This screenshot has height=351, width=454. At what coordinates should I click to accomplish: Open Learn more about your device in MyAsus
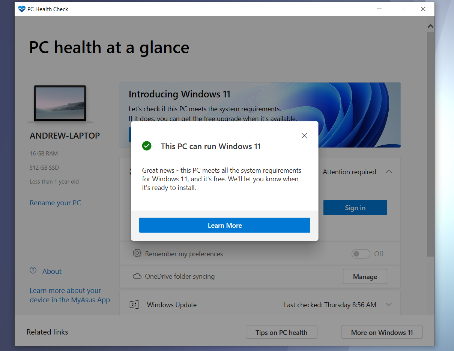[70, 295]
